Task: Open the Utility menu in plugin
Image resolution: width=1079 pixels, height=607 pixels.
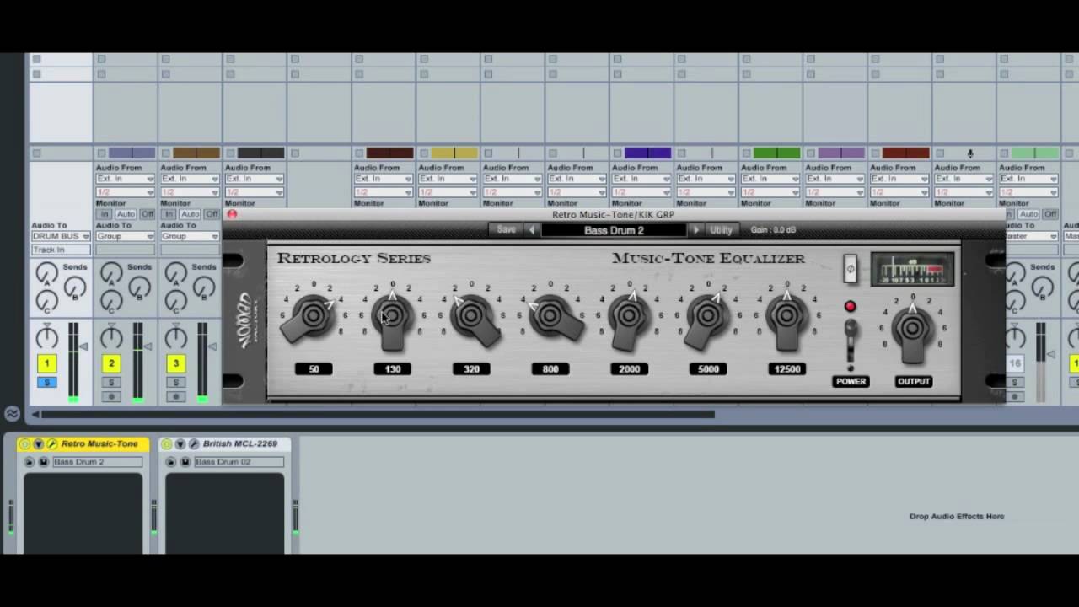Action: pyautogui.click(x=721, y=229)
